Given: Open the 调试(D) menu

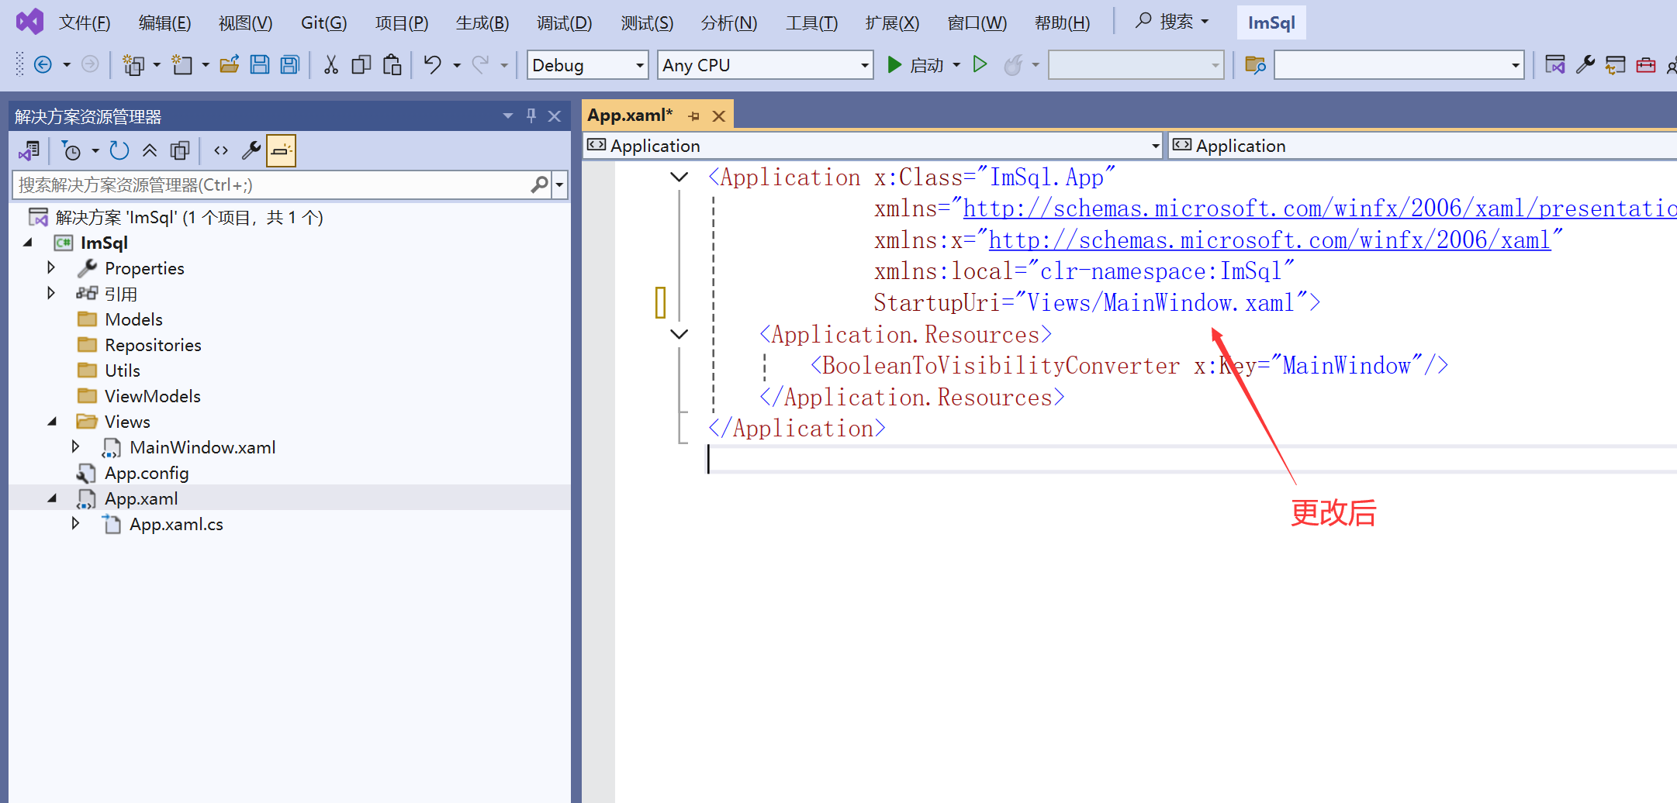Looking at the screenshot, I should point(564,22).
